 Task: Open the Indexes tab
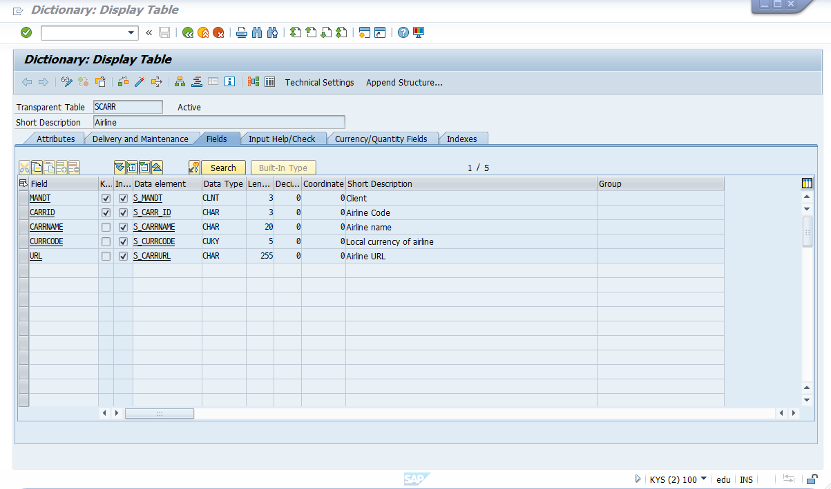(462, 139)
